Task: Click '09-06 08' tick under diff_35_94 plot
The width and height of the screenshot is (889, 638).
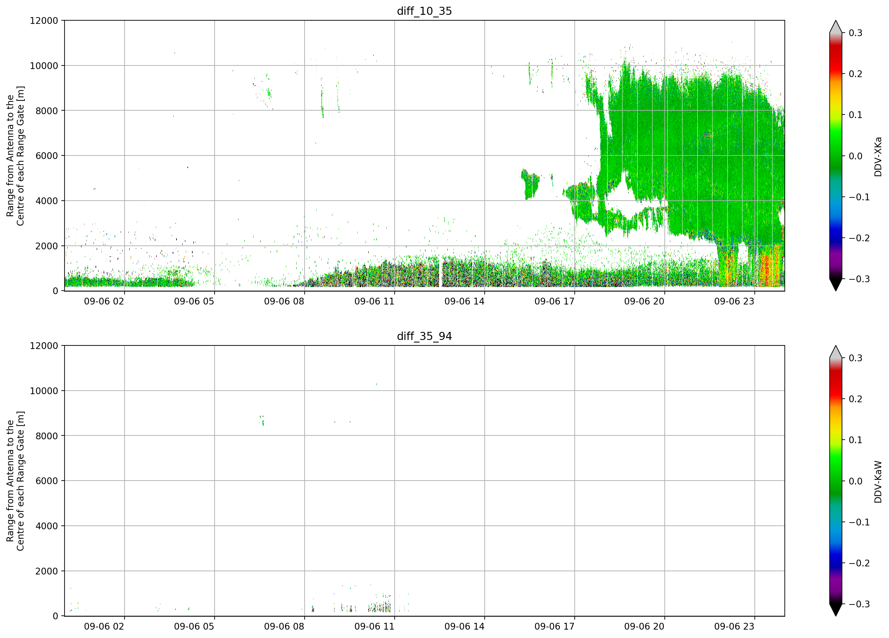Action: click(284, 627)
